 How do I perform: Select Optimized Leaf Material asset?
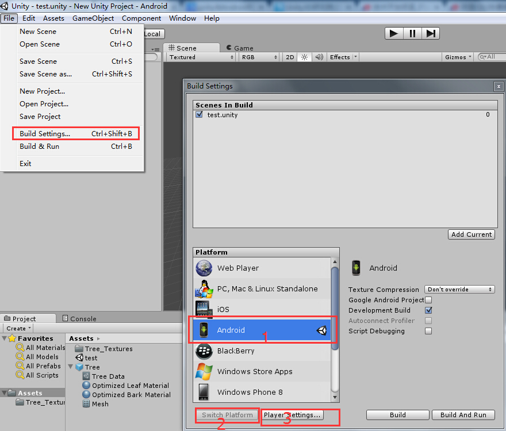click(x=125, y=386)
